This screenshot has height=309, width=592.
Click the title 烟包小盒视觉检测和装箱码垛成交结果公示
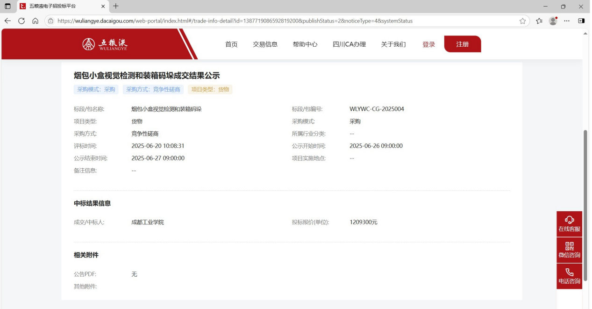pos(147,75)
